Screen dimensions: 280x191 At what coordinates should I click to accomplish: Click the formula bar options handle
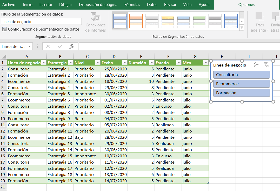coord(37,47)
